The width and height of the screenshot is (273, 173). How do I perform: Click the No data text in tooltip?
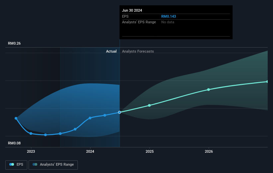(168, 22)
